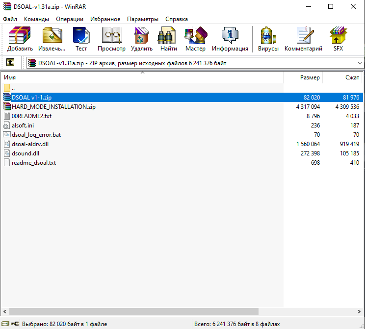Open the Просмотр (View) tool
Viewport: 365px width, 329px height.
pyautogui.click(x=111, y=39)
